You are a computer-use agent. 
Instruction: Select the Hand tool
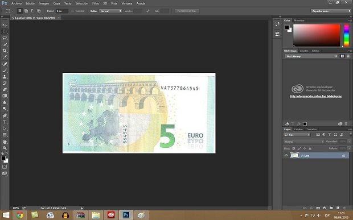coord(5,142)
